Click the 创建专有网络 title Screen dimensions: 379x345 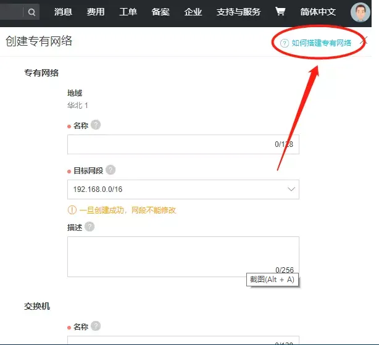(39, 41)
